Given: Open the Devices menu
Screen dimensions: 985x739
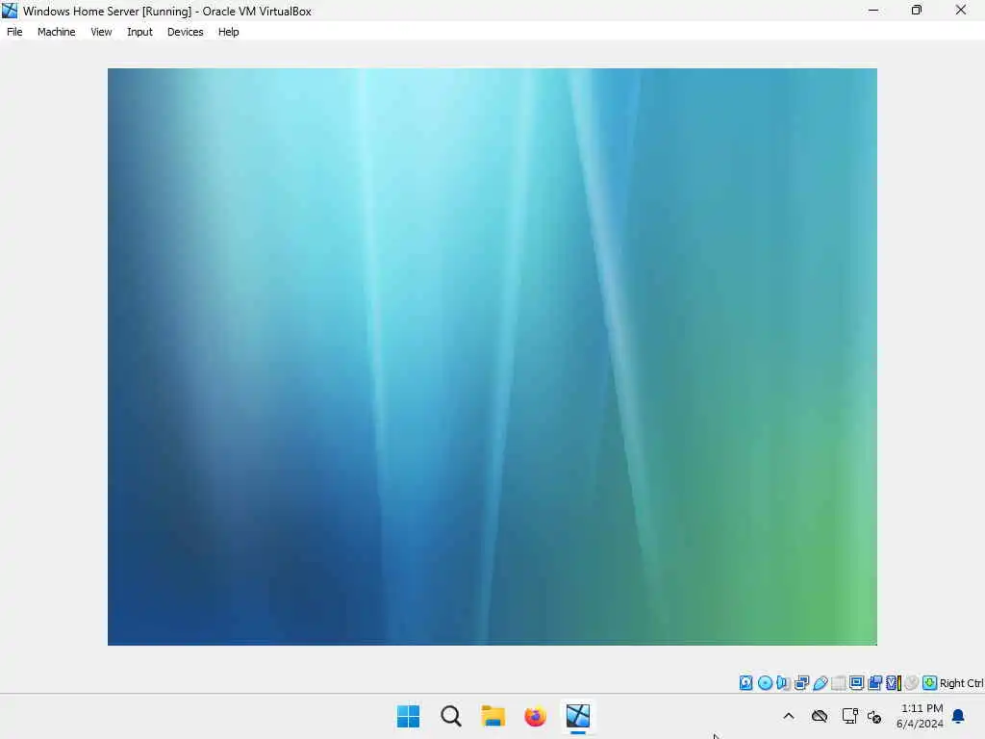Looking at the screenshot, I should 186,32.
